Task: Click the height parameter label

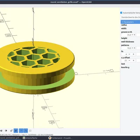Action: (x=124, y=38)
